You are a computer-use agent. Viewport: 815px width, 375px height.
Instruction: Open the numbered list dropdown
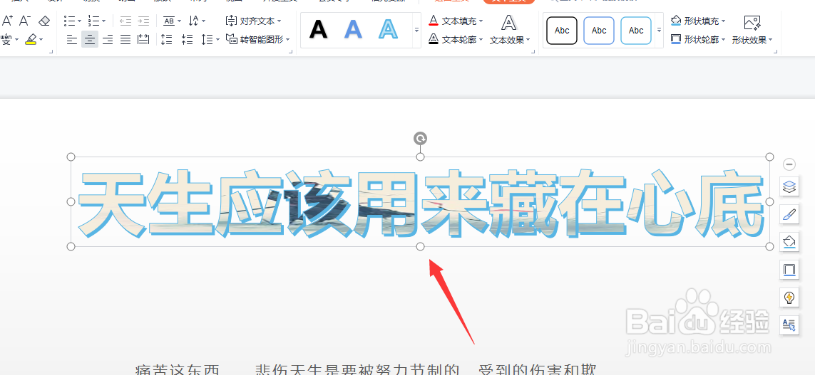[x=103, y=21]
